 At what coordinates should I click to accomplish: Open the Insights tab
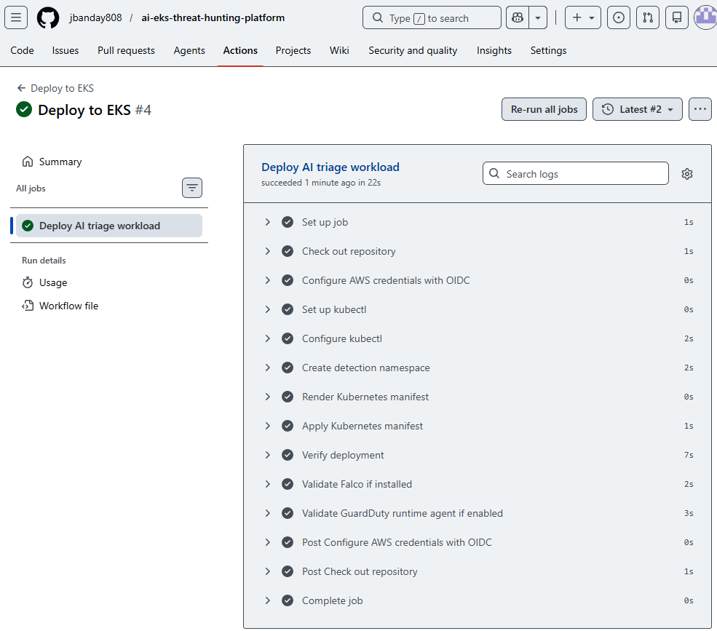(x=494, y=50)
